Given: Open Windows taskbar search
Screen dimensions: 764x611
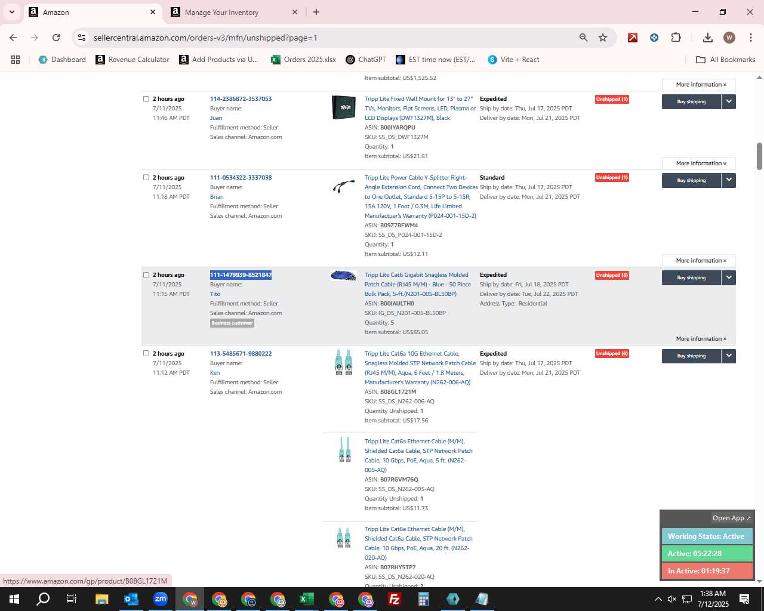Looking at the screenshot, I should click(x=43, y=599).
